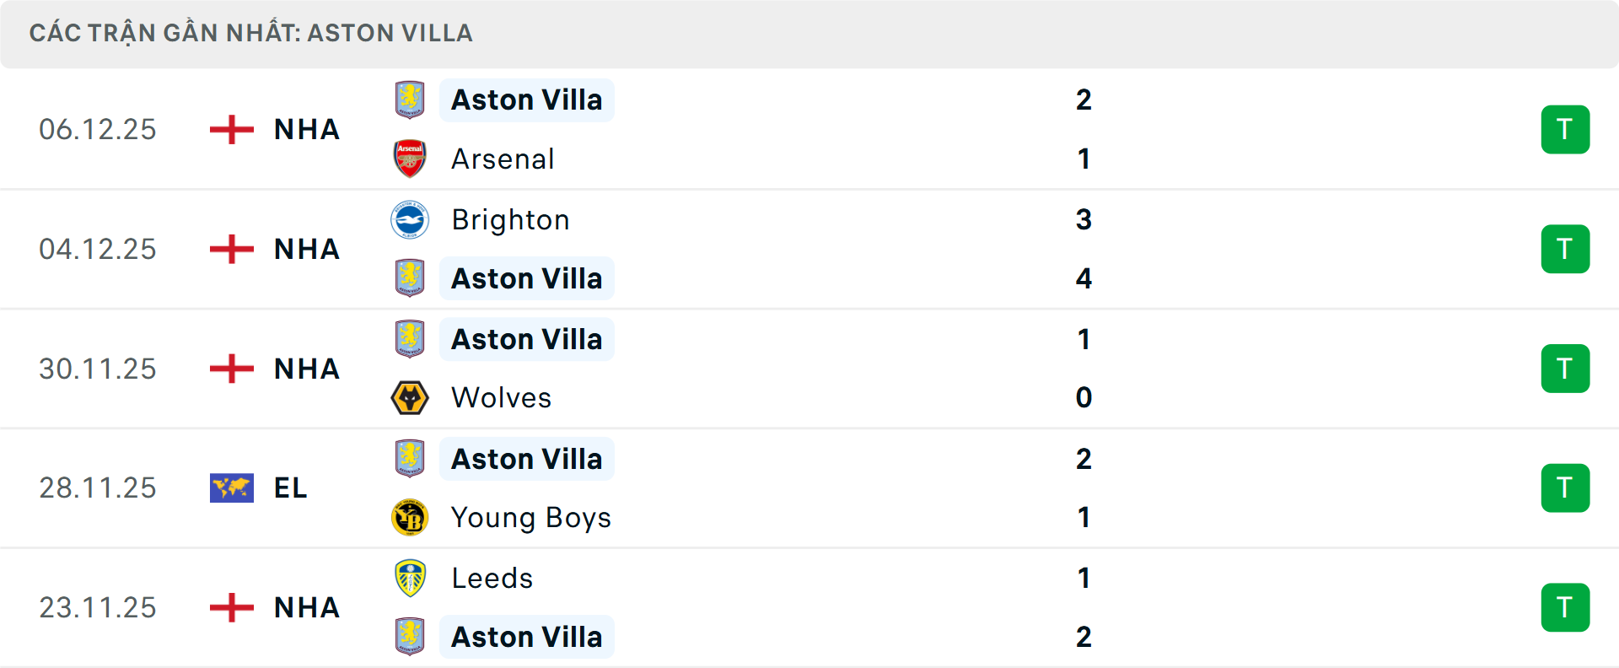Image resolution: width=1619 pixels, height=668 pixels.
Task: Open the Wolves team page
Action: (x=501, y=397)
